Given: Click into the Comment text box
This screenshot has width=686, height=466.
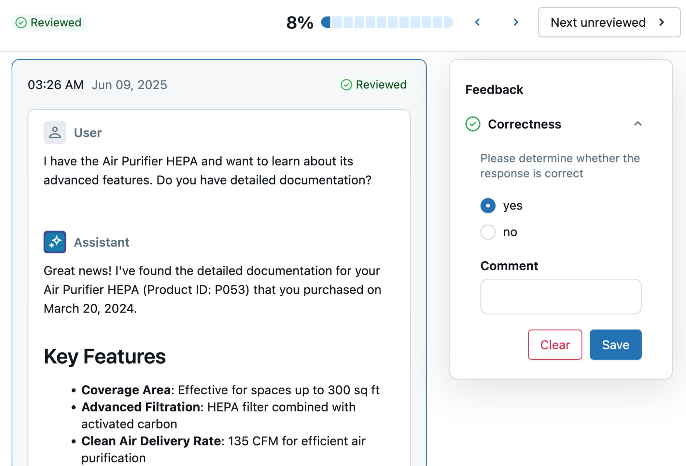Looking at the screenshot, I should pos(561,297).
